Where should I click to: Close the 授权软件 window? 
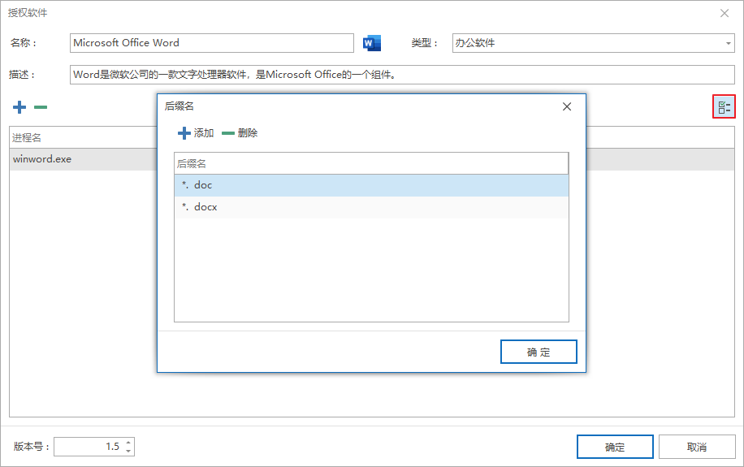click(724, 13)
